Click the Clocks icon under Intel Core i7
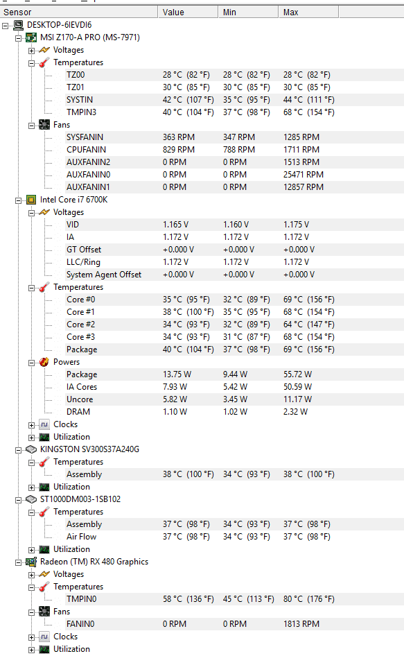 click(44, 424)
